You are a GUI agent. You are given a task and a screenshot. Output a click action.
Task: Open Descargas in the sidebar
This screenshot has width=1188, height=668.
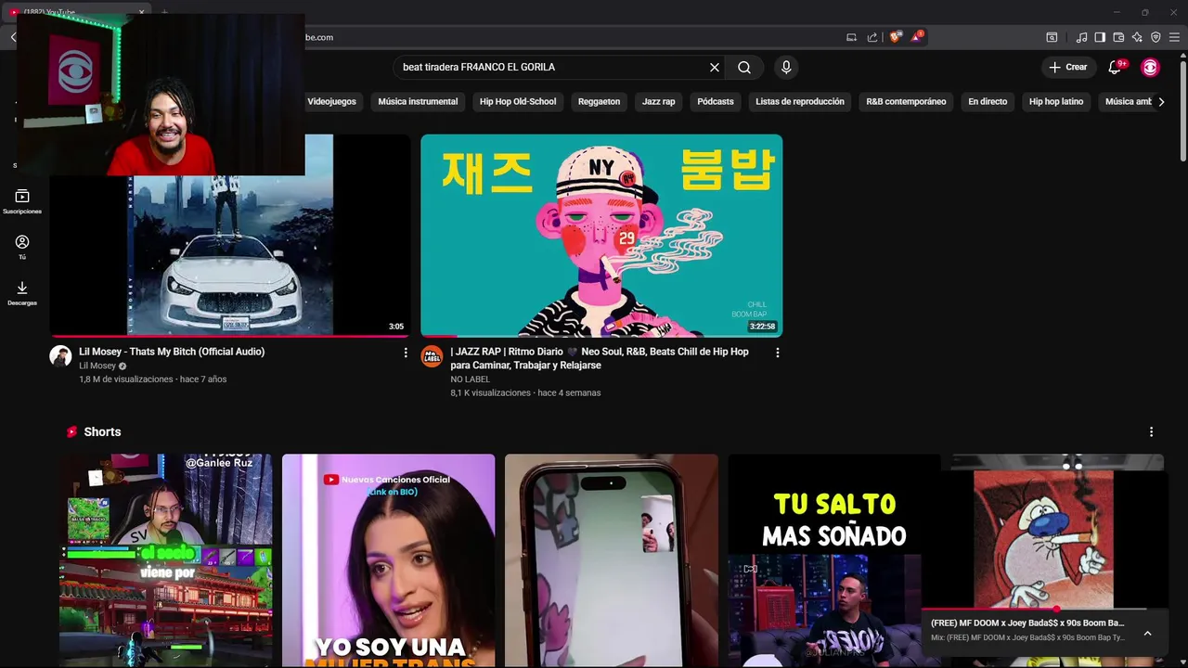tap(22, 293)
